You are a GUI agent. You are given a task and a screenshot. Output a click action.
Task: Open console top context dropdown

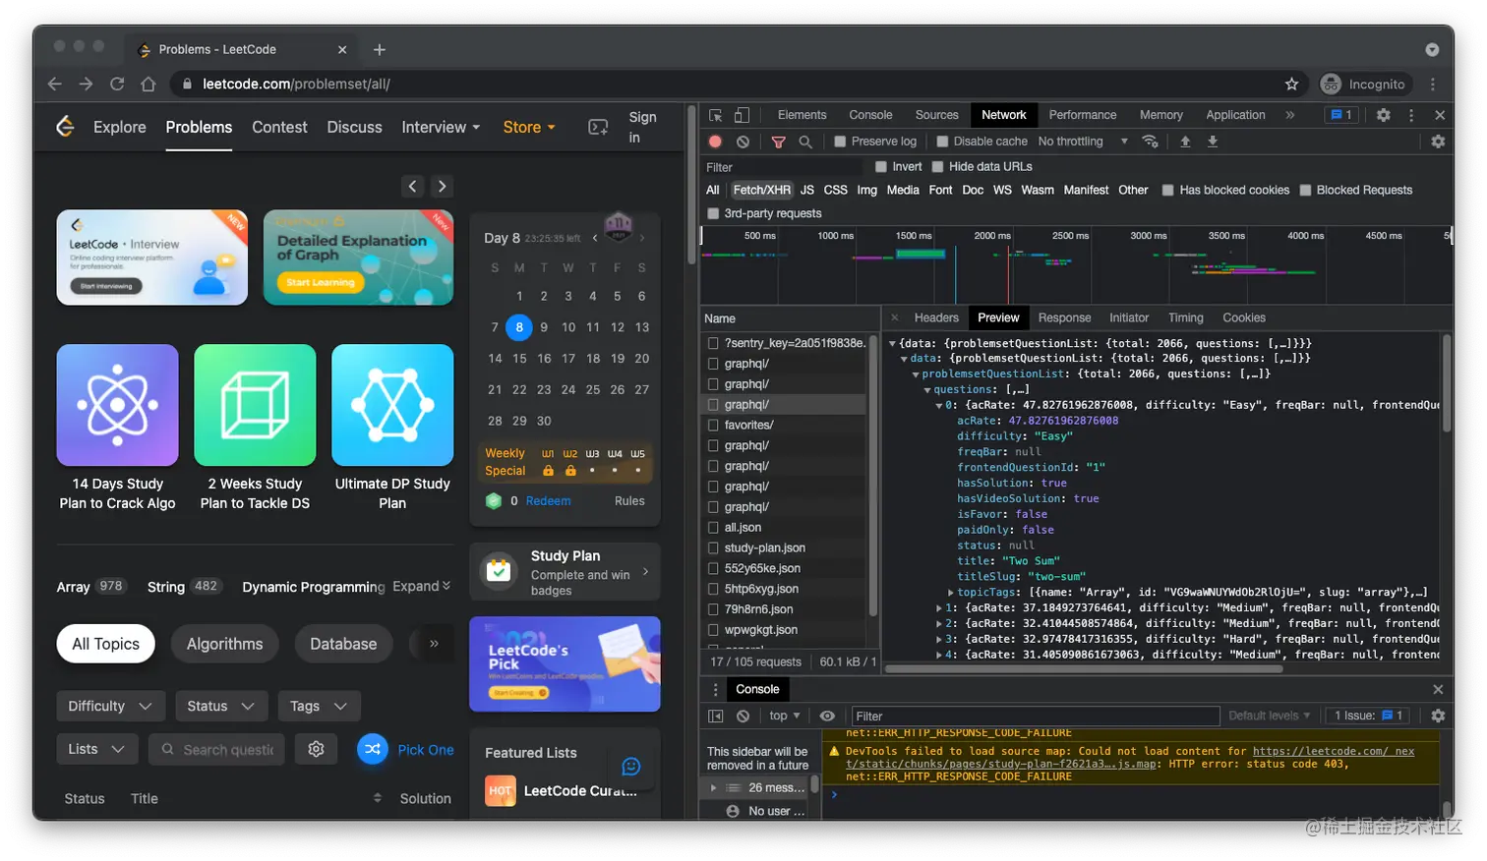[x=785, y=716]
